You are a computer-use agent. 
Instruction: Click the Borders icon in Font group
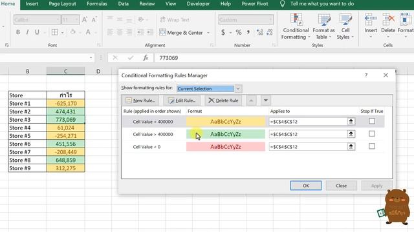pyautogui.click(x=54, y=32)
